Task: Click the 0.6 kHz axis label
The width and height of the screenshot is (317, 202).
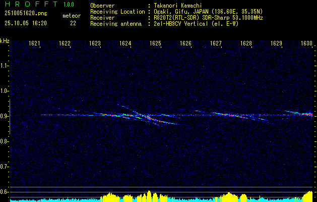Action: [x=4, y=192]
